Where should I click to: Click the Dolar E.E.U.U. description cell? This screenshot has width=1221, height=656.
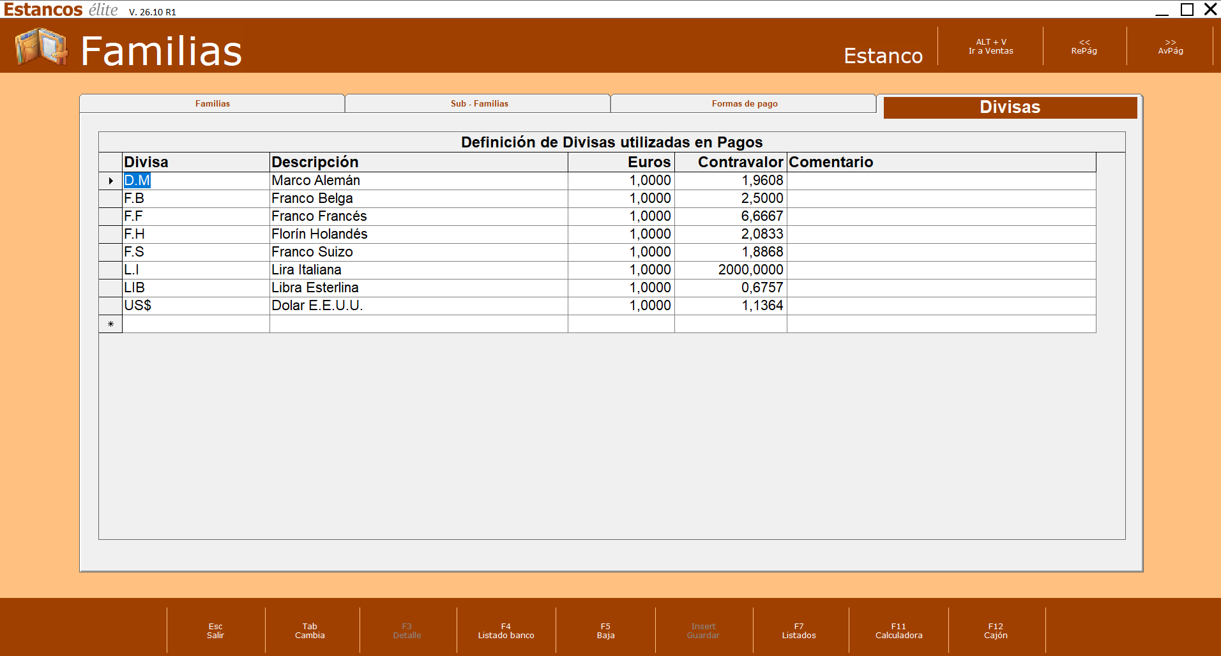(419, 306)
